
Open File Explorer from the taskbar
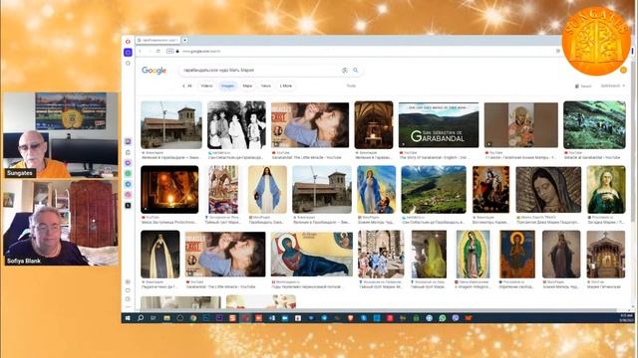(x=166, y=318)
